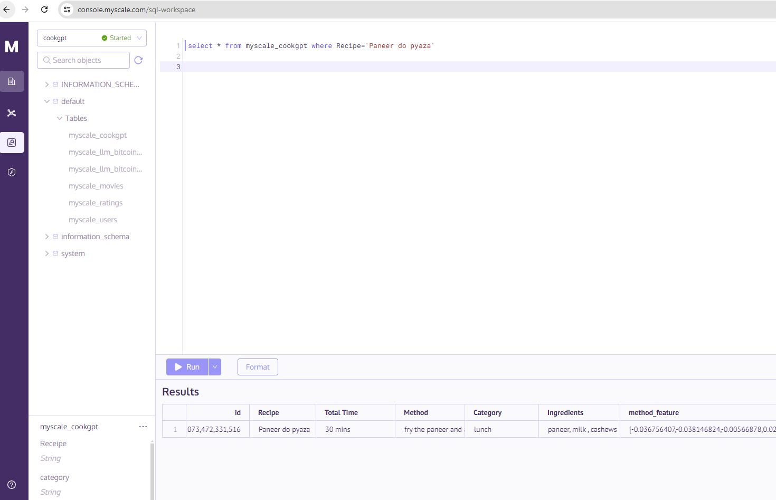Click the help question mark icon
Screen dimensions: 776x500
[12, 485]
